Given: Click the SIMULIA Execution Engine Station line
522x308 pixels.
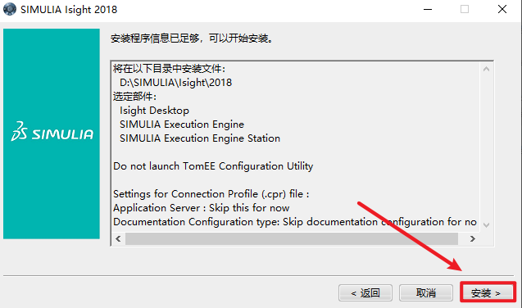Looking at the screenshot, I should coord(200,138).
